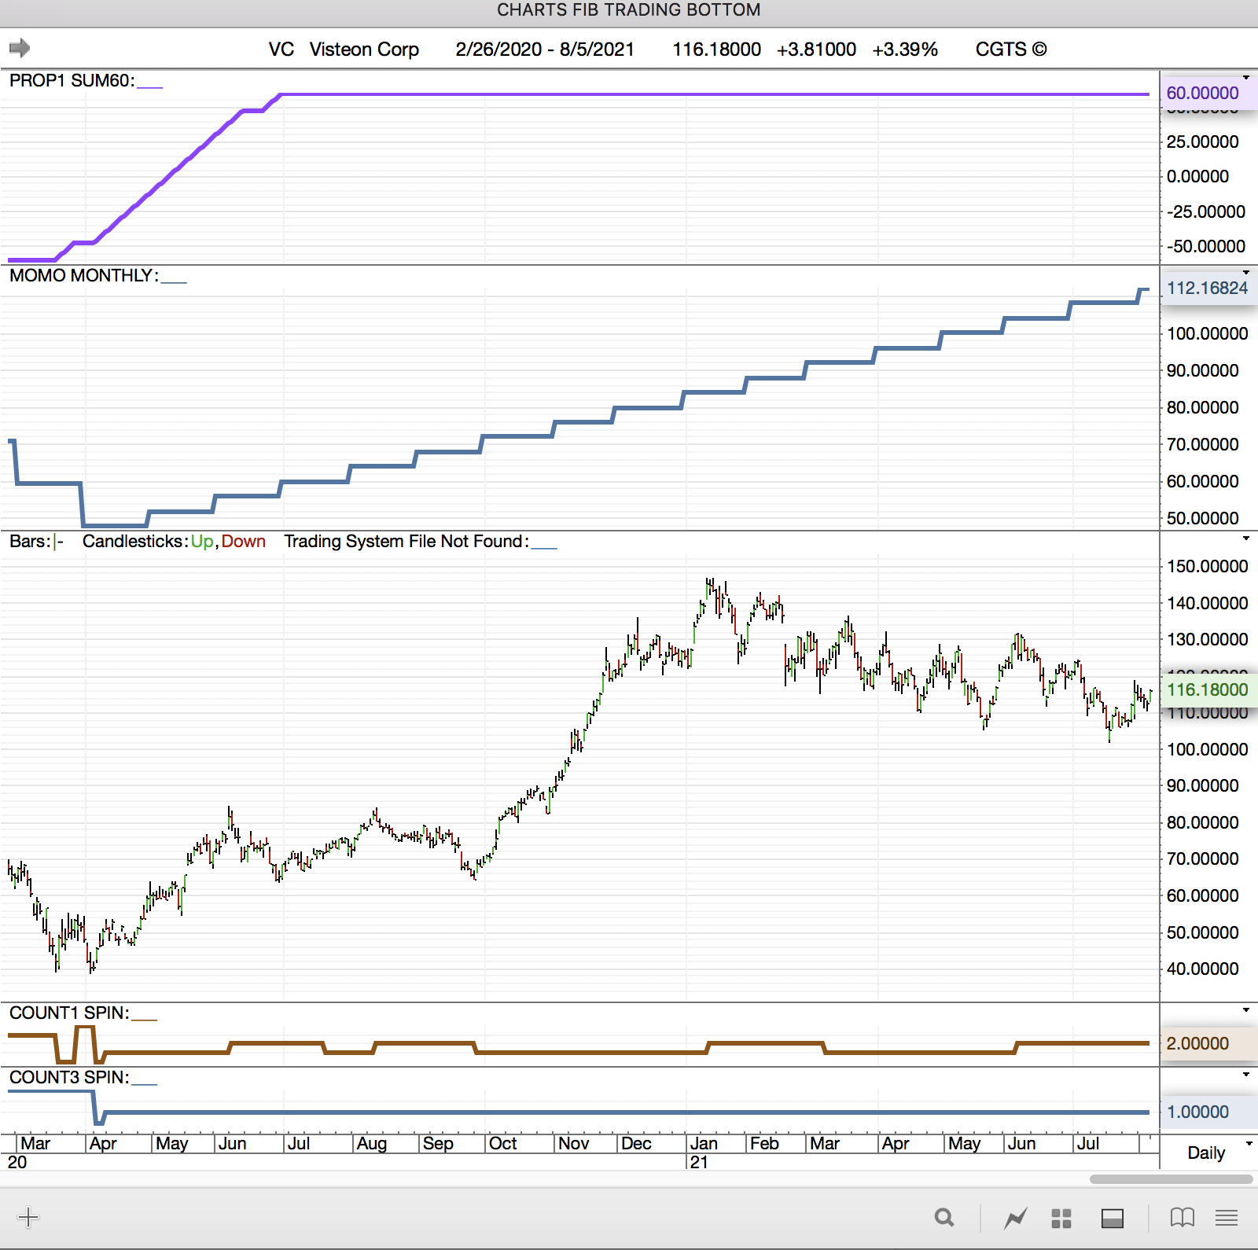Click the zigzag line chart icon

click(x=1015, y=1219)
